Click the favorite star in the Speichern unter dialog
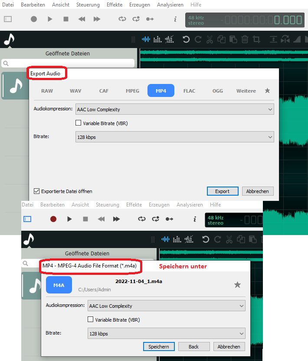Viewport: 308px width, 361px height. click(237, 285)
